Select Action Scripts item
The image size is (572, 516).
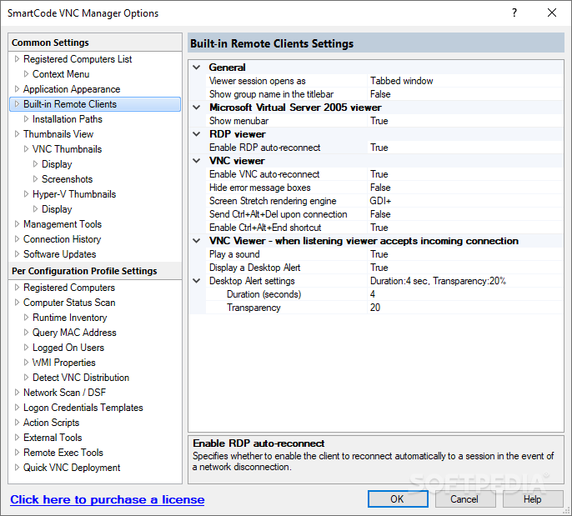click(x=51, y=422)
